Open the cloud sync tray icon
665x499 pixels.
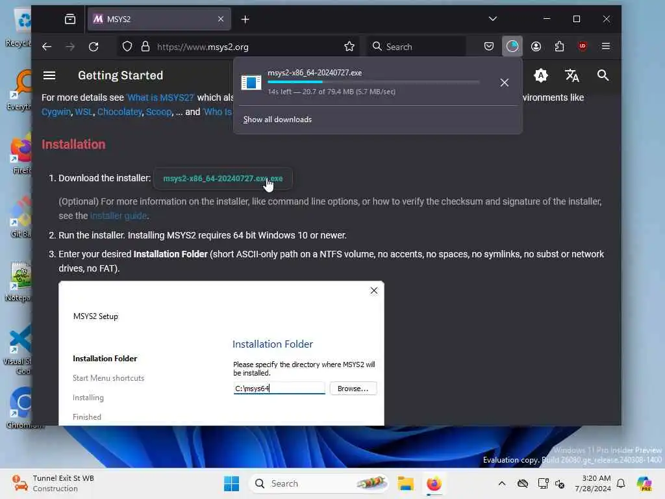523,483
